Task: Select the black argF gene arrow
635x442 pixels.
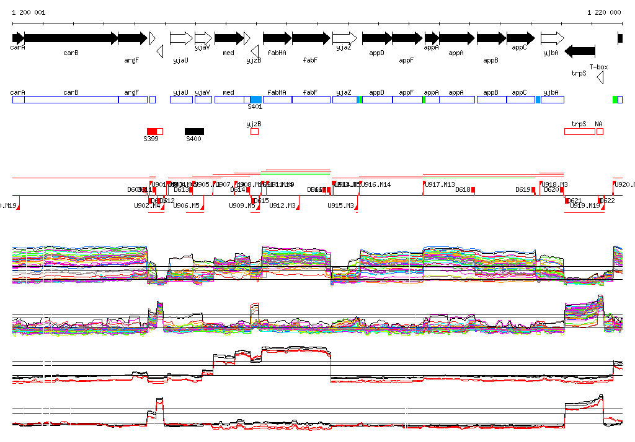Action: point(133,38)
